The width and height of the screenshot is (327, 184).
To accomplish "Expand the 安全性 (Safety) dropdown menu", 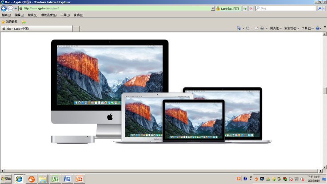I will (x=291, y=28).
